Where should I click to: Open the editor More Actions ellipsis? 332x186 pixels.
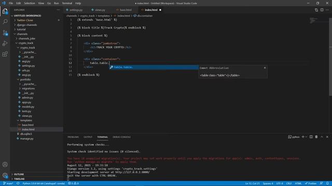pos(327,10)
